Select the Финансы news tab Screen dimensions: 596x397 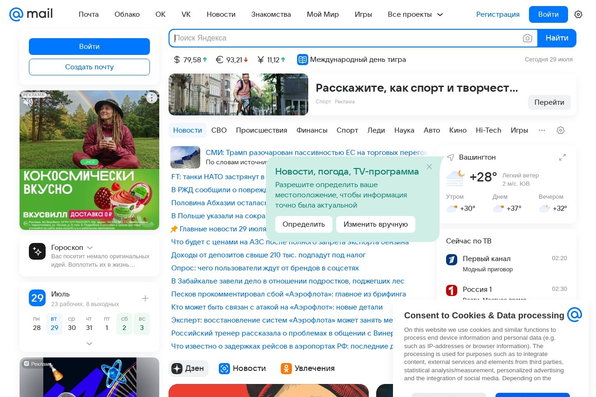(x=312, y=130)
